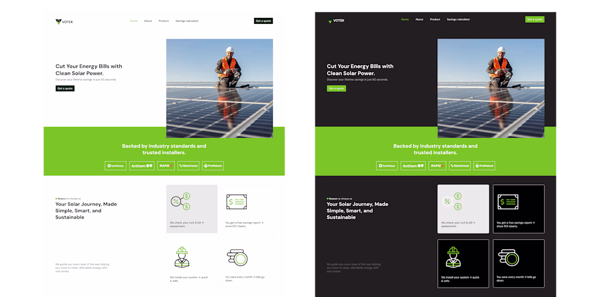Select Home in the light mockup's navigation
This screenshot has height=297, width=596.
pyautogui.click(x=133, y=21)
